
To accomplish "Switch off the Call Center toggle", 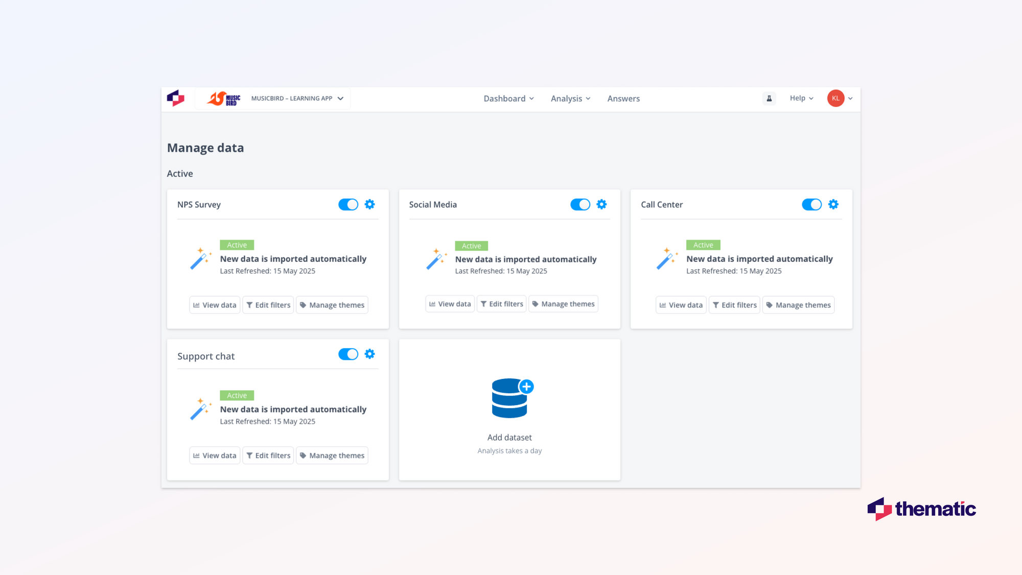I will click(811, 204).
